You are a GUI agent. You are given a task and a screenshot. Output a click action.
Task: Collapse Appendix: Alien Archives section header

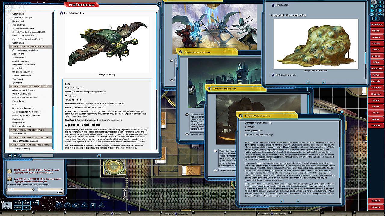pyautogui.click(x=31, y=130)
